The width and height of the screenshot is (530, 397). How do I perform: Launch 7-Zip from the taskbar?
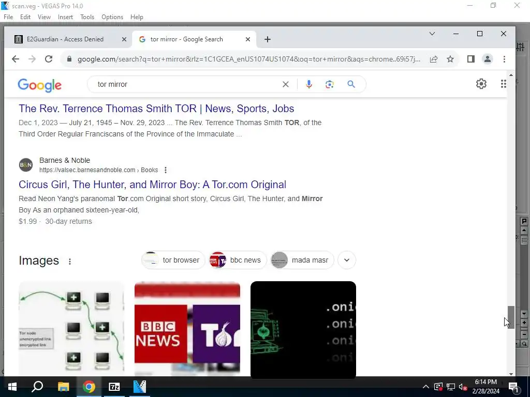click(114, 387)
